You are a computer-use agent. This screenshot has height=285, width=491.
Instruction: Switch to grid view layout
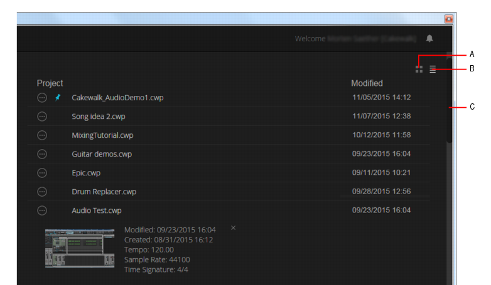point(419,69)
